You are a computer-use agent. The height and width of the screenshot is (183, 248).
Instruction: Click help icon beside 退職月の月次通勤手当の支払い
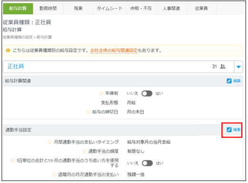[x=54, y=174]
